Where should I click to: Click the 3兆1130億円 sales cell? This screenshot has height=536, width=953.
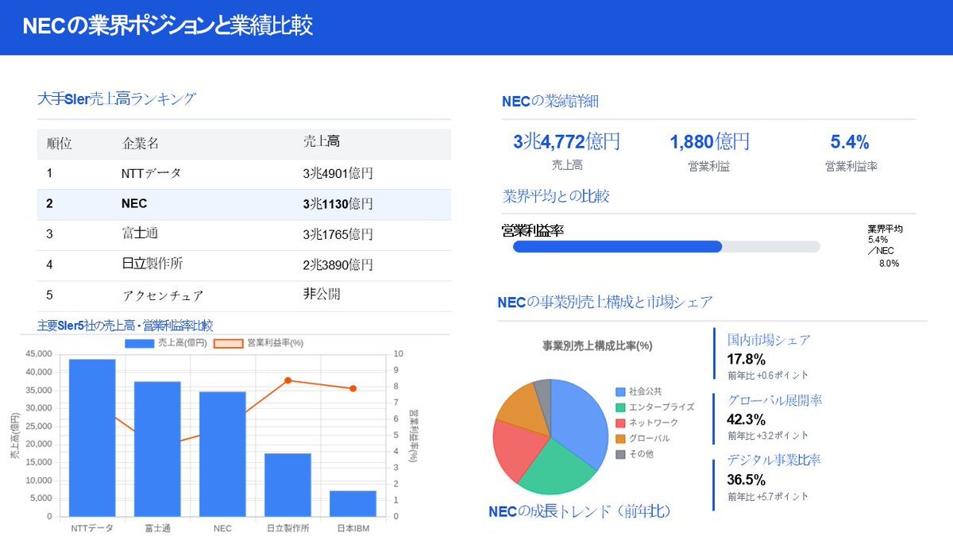(338, 204)
